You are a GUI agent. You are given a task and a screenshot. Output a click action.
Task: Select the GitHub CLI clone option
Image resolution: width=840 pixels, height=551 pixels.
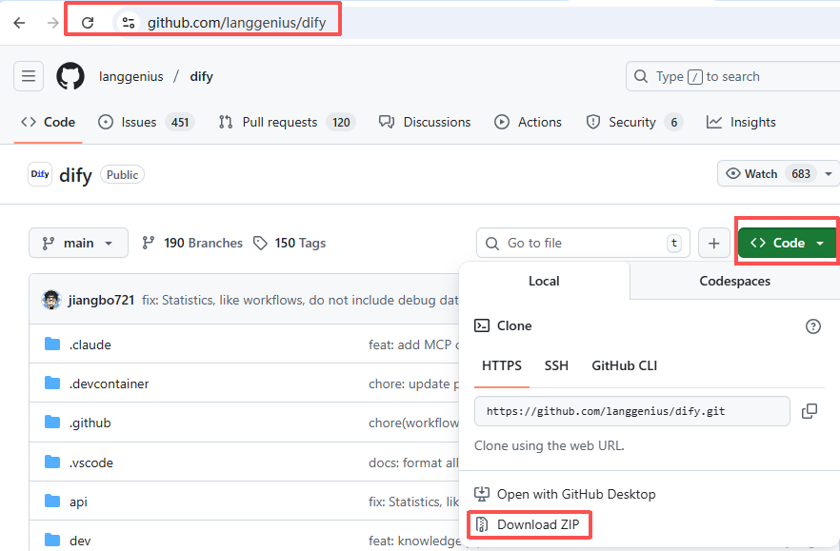624,365
